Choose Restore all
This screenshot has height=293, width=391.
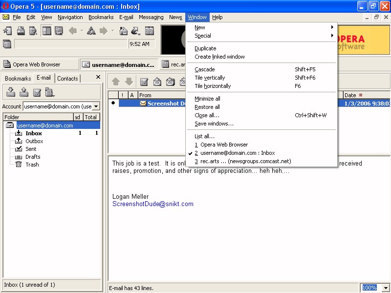coord(262,107)
